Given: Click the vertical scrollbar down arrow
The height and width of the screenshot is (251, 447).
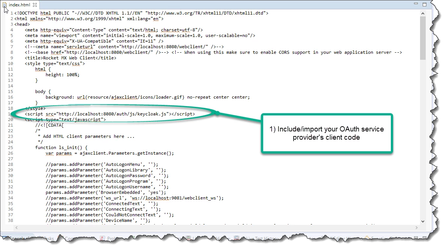Looking at the screenshot, I should (x=423, y=221).
